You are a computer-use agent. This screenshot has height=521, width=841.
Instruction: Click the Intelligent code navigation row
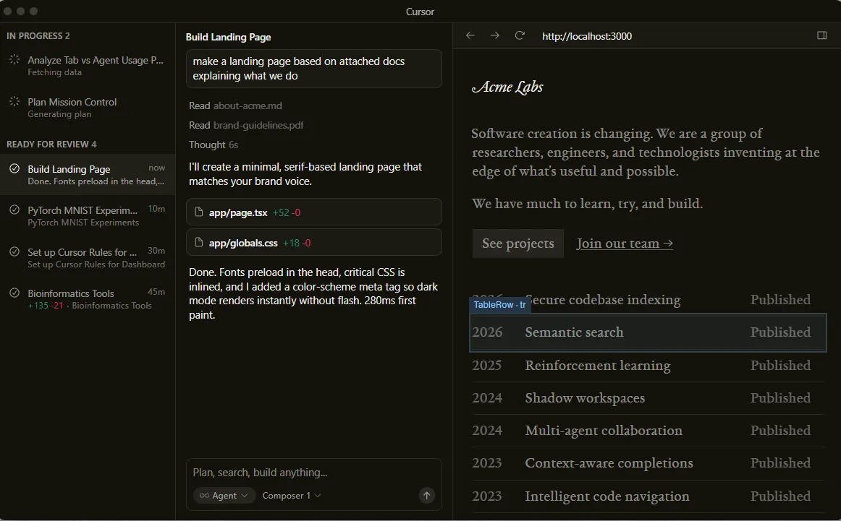(648, 496)
